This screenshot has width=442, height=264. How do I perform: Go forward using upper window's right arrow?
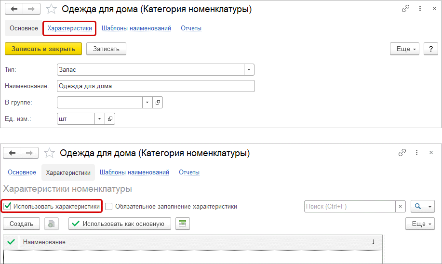pos(31,9)
